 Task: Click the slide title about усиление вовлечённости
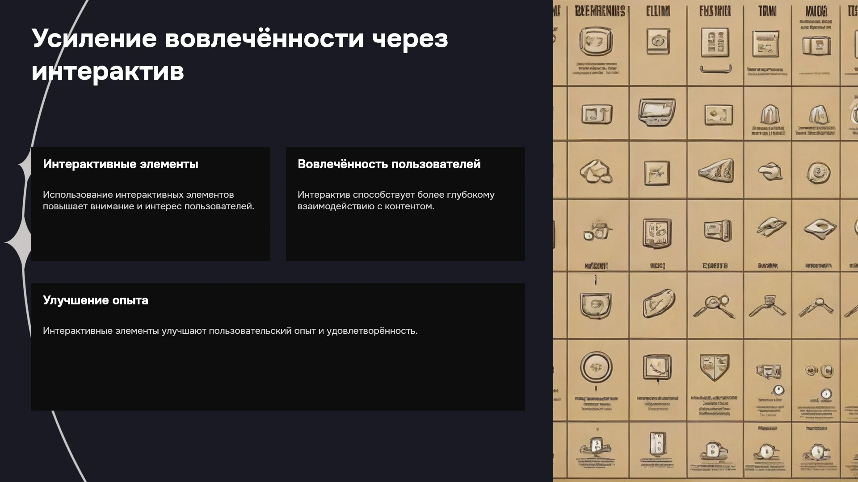click(x=240, y=54)
